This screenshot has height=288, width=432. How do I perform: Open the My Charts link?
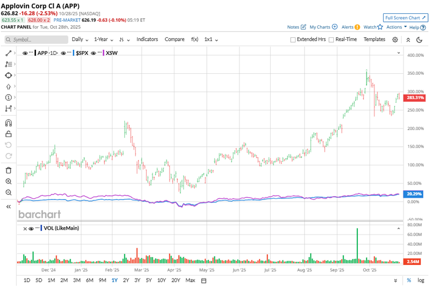pyautogui.click(x=319, y=27)
